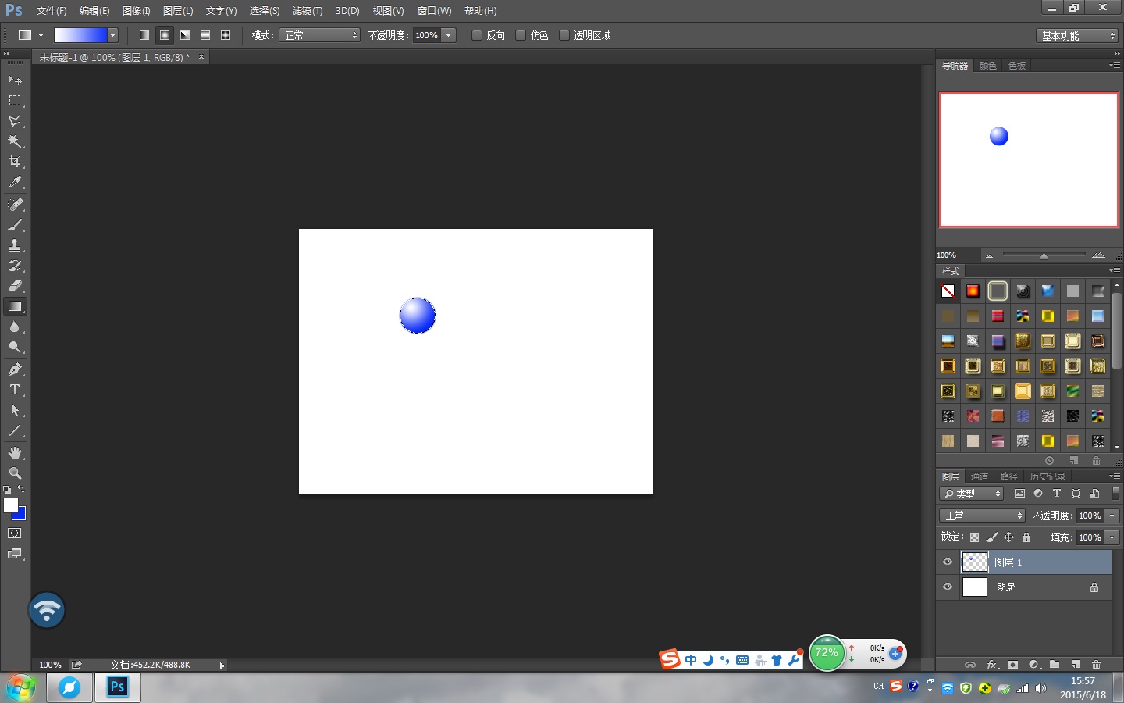1124x703 pixels.
Task: Hide the 图层 1 layer visibility
Action: click(948, 562)
